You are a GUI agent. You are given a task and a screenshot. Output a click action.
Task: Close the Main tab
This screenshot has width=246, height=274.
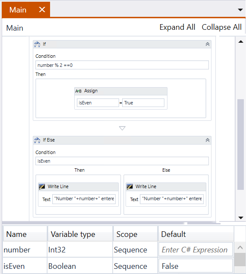click(x=42, y=9)
